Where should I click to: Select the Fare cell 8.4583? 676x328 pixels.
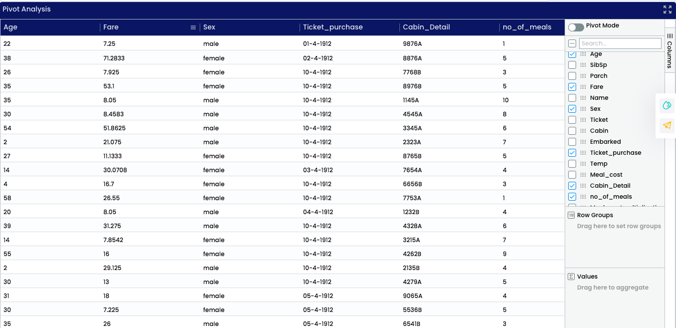point(150,114)
